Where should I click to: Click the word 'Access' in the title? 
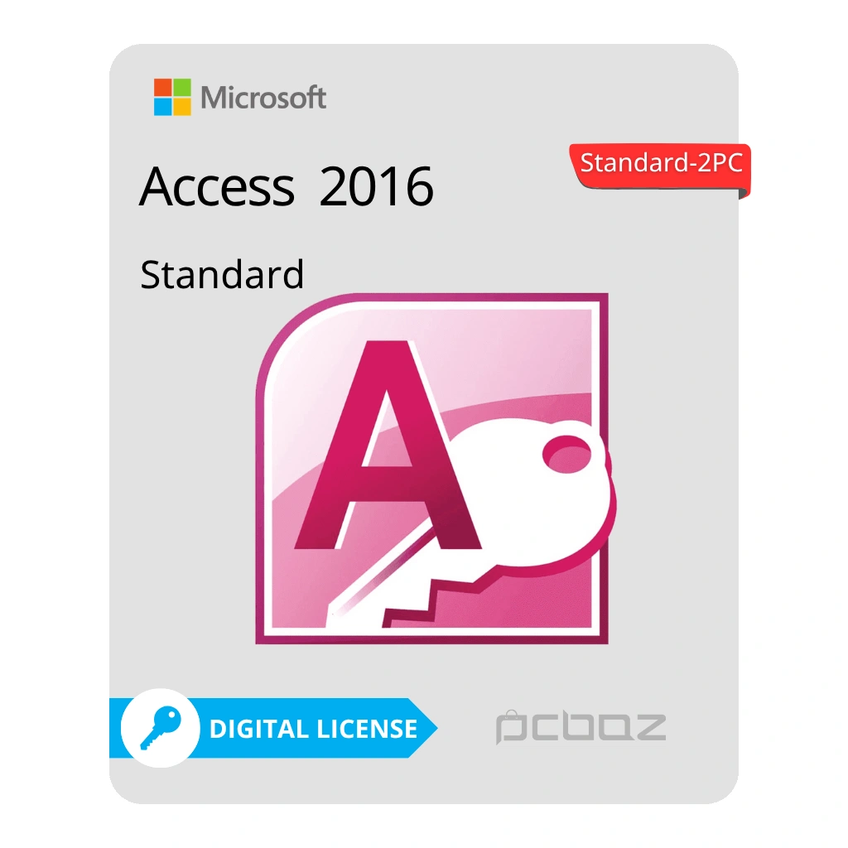click(217, 186)
